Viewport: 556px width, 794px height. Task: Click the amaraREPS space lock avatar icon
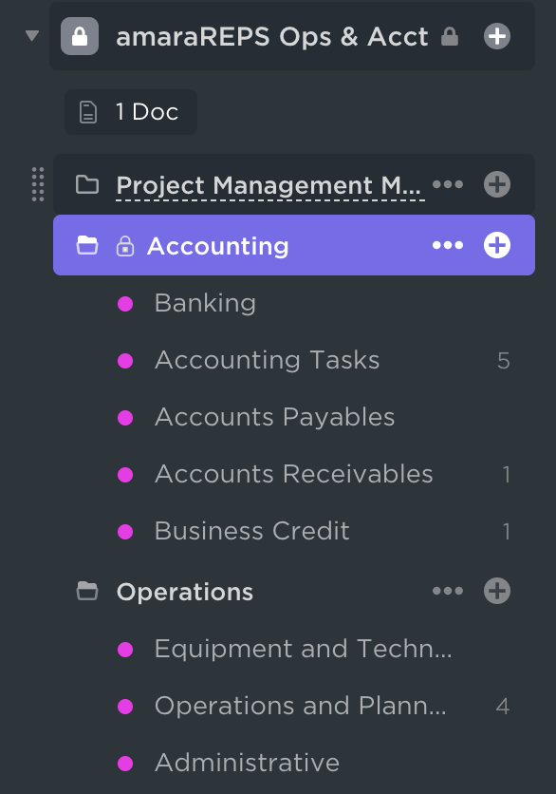[x=80, y=36]
